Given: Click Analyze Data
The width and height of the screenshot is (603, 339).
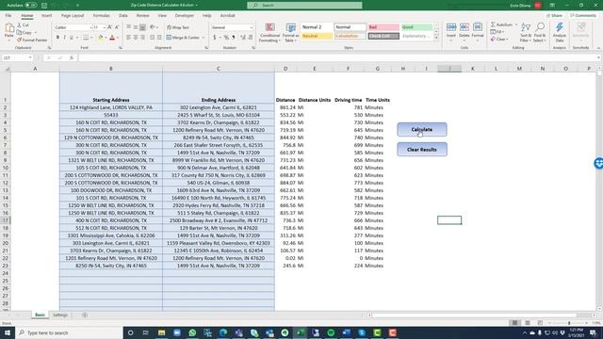Looking at the screenshot, I should (560, 32).
